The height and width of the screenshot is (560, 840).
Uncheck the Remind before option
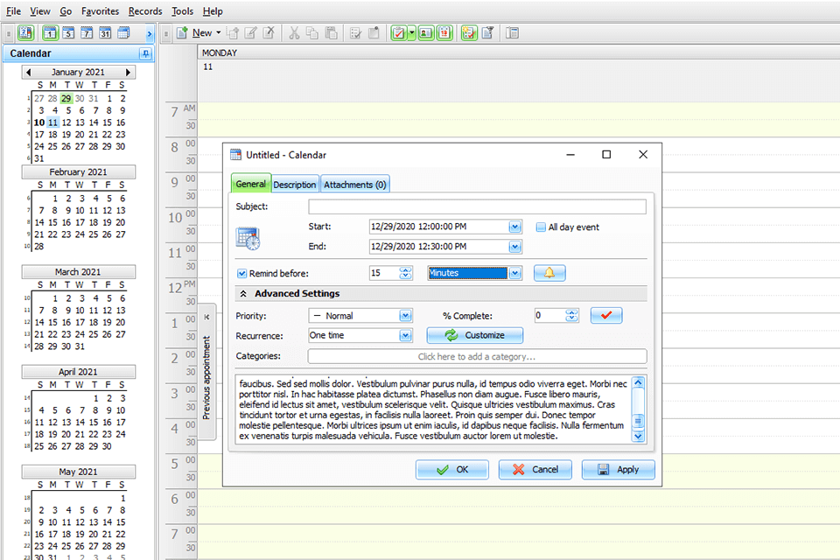pos(242,272)
